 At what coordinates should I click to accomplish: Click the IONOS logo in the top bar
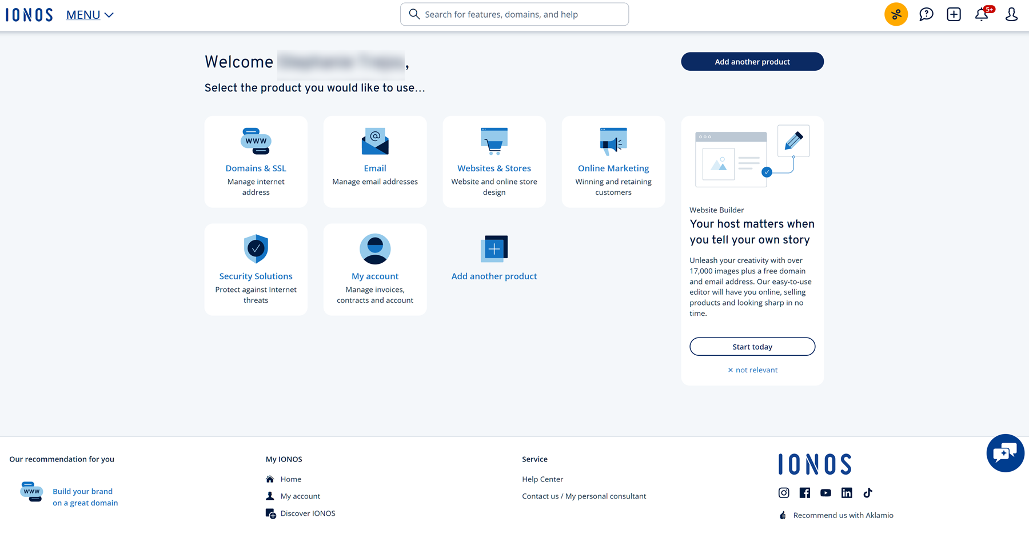click(x=29, y=14)
